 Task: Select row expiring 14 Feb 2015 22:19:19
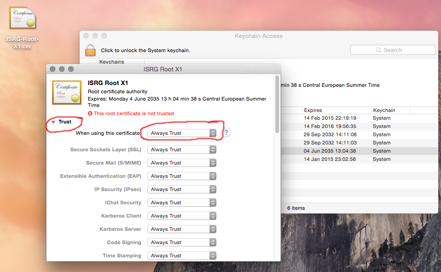click(x=360, y=118)
